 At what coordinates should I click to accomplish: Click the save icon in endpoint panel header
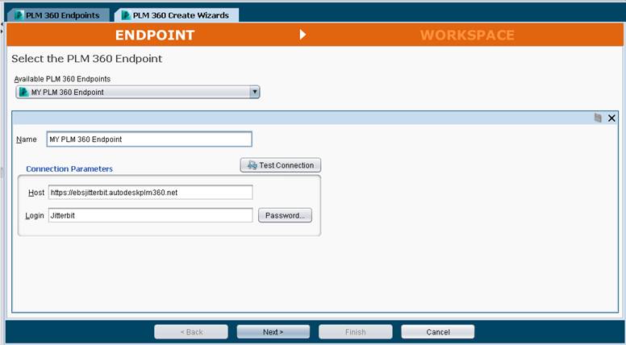[598, 118]
